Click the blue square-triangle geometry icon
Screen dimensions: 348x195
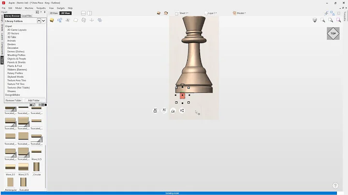(x=332, y=14)
